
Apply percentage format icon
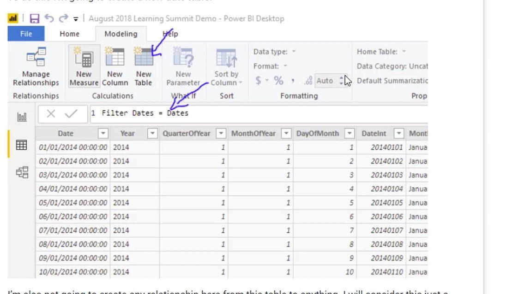(x=278, y=81)
